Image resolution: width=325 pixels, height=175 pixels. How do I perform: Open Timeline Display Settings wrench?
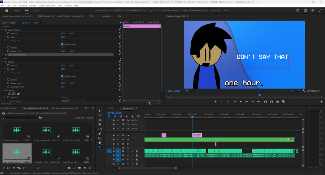(133, 116)
